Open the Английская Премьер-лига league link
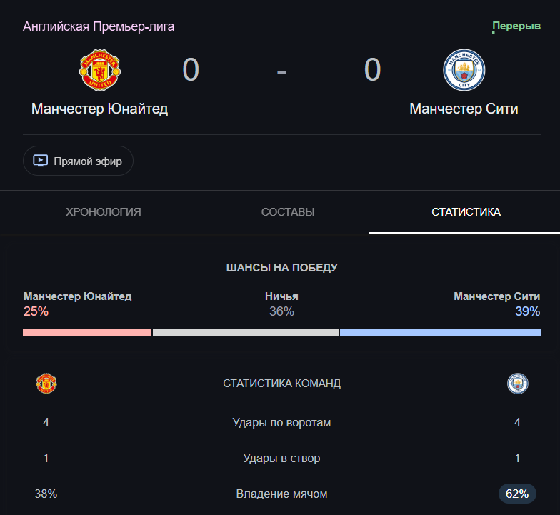560x515 pixels. tap(99, 26)
